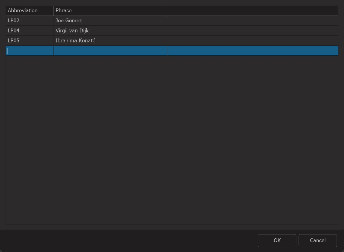
Task: Click the OK button
Action: click(277, 241)
